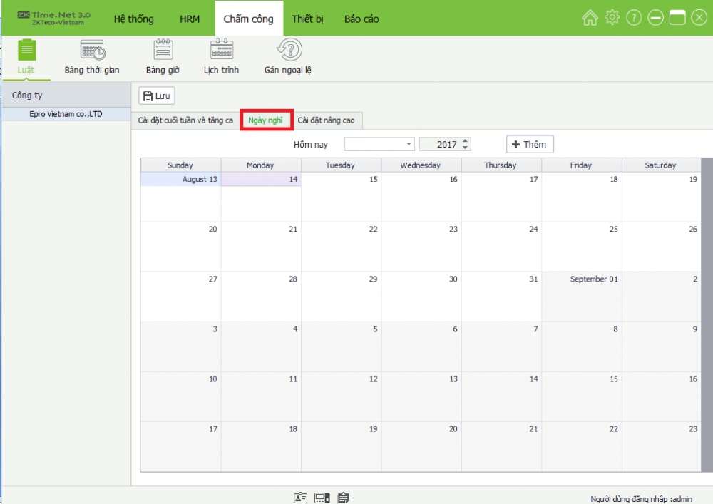
Task: Click the attendance device icon at bottom
Action: click(322, 497)
